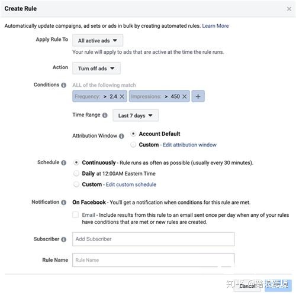Open the Learn More link

(x=215, y=26)
